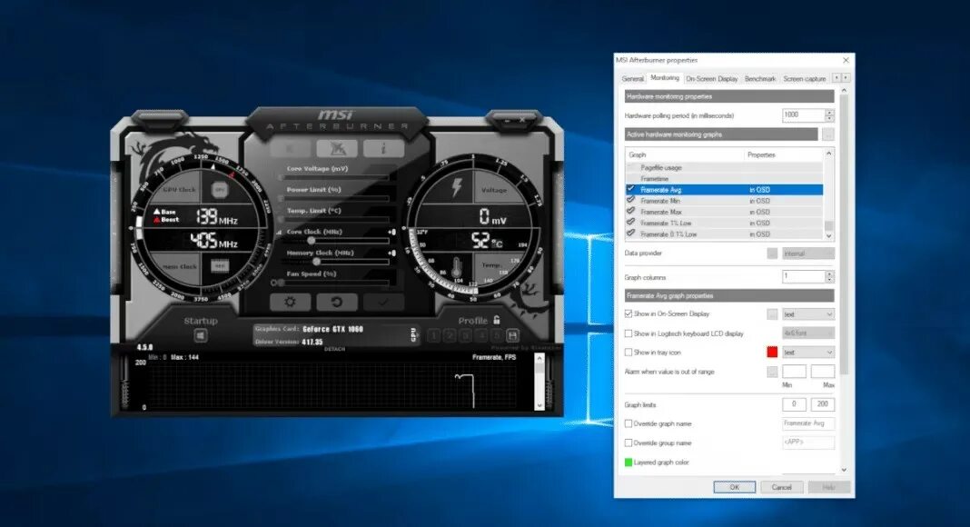Click the graph list scrollbar down arrow
Image resolution: width=970 pixels, height=527 pixels.
click(829, 235)
